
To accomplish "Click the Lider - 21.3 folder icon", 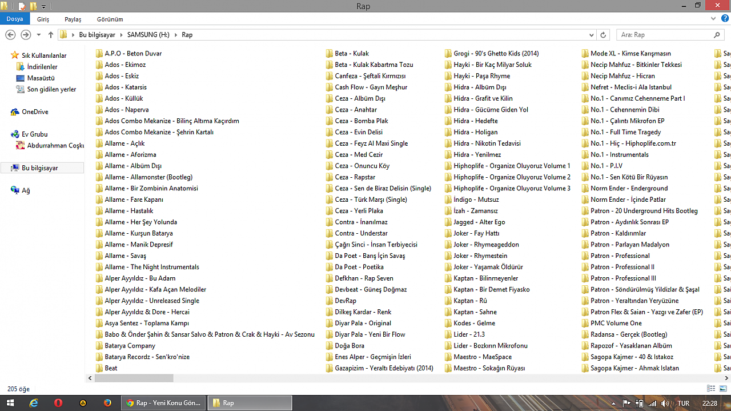I will click(448, 334).
